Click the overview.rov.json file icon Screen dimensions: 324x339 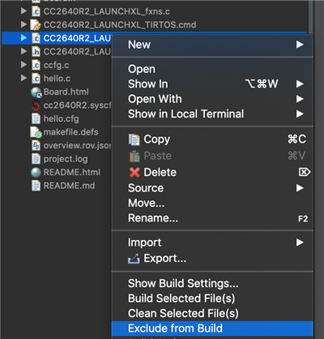[x=36, y=145]
